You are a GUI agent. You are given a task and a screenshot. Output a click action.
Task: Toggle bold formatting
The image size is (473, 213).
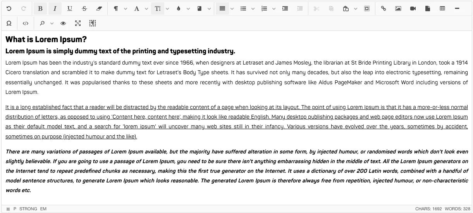40,9
